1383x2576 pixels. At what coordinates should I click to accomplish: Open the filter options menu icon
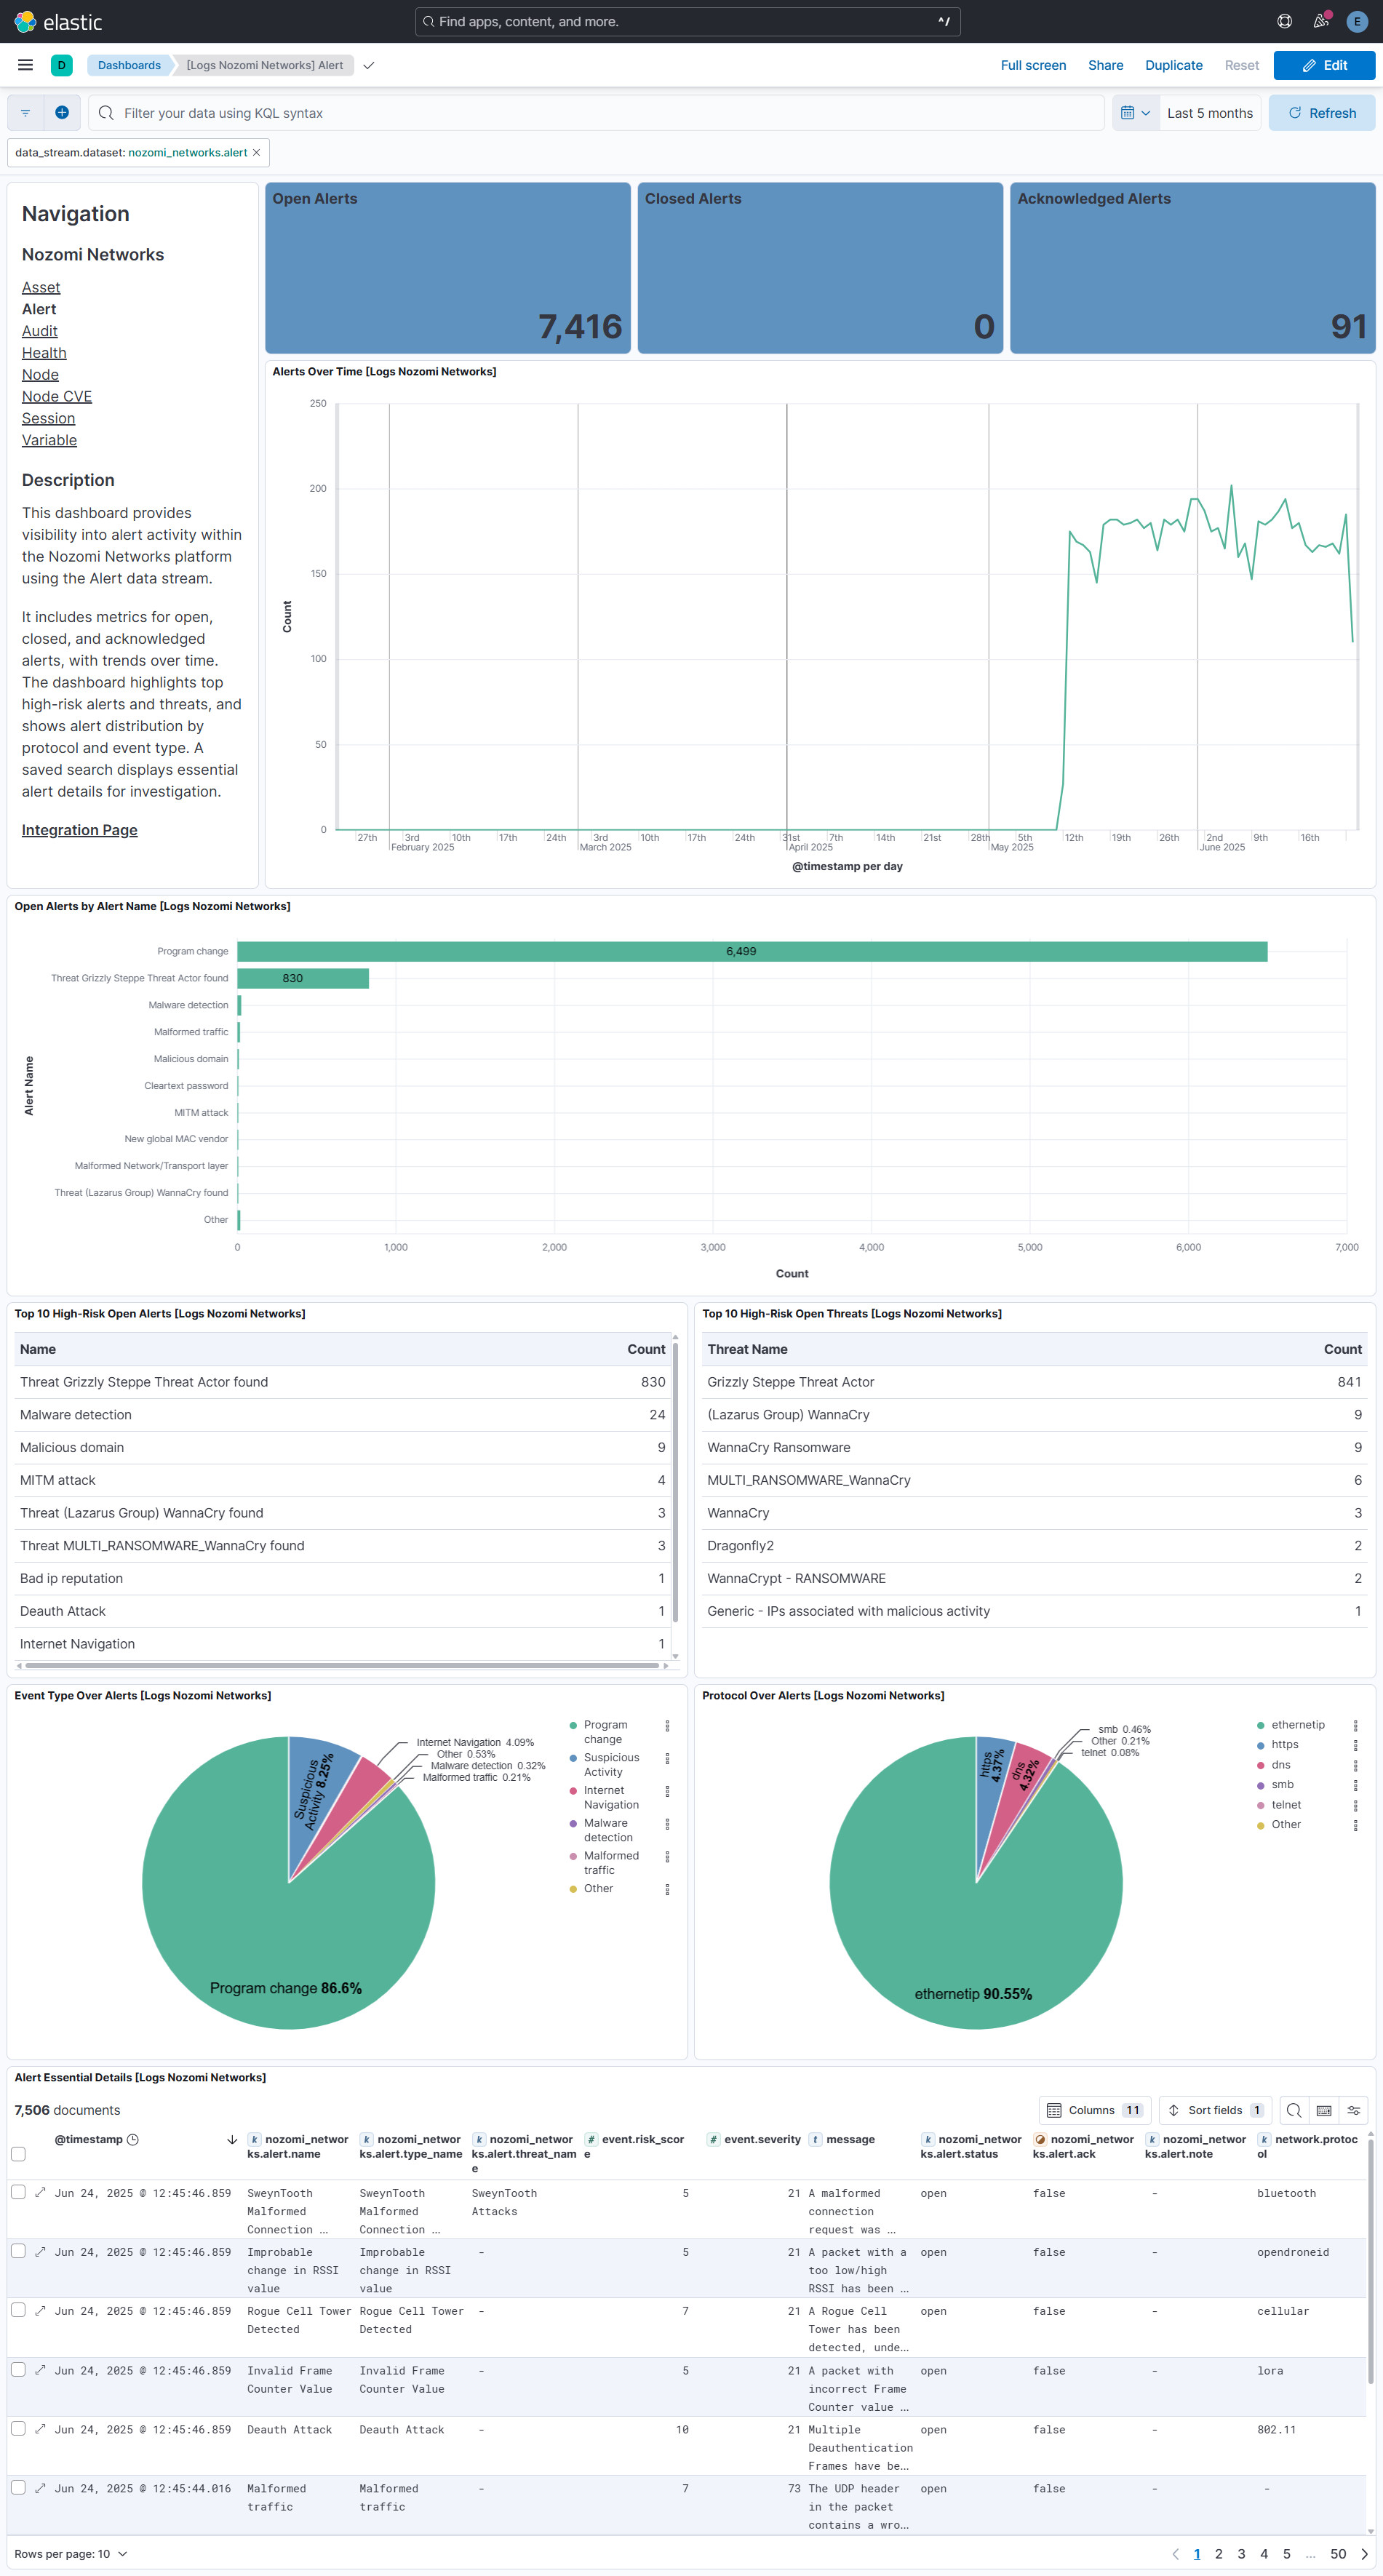click(x=25, y=113)
